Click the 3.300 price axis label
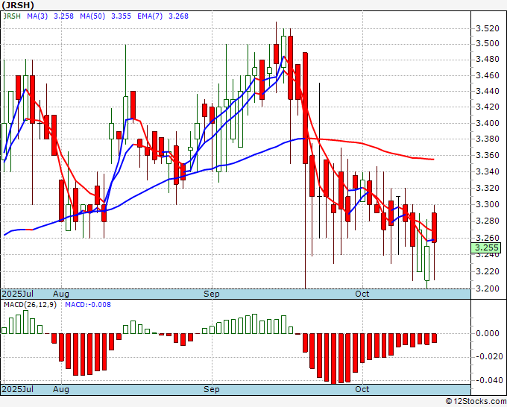 (488, 205)
